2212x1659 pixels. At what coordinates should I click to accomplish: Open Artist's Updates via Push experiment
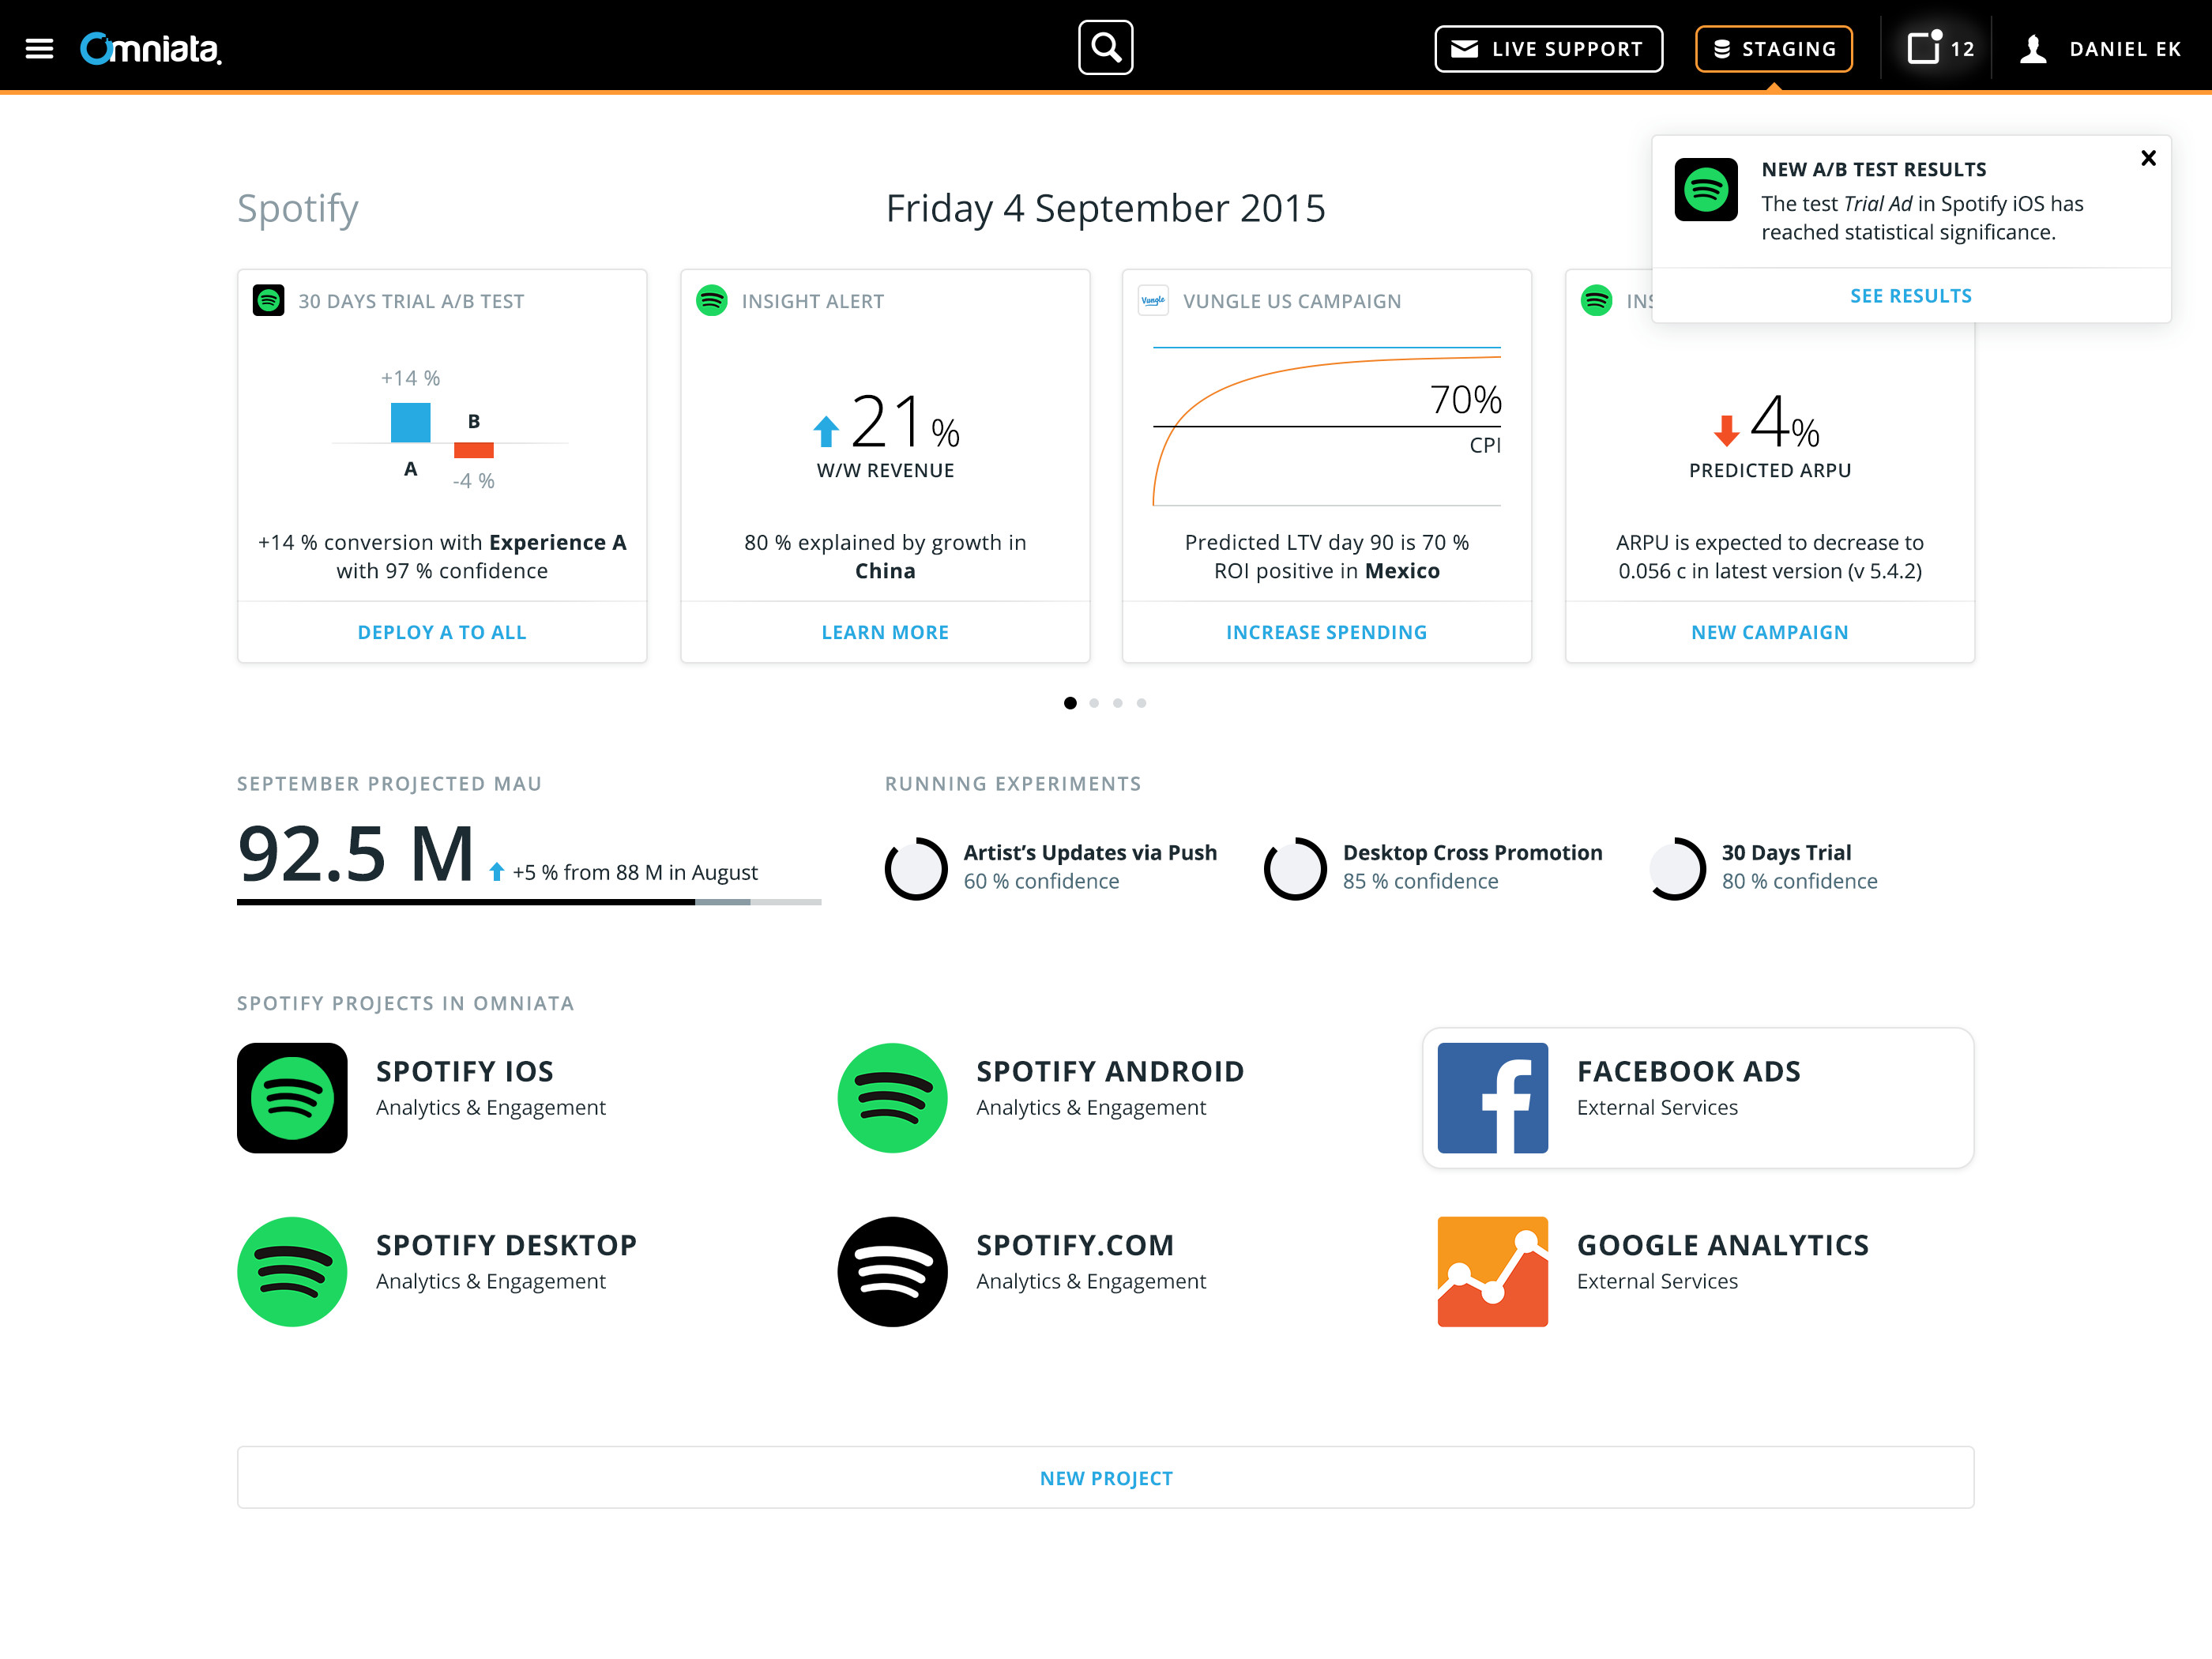[x=1090, y=852]
